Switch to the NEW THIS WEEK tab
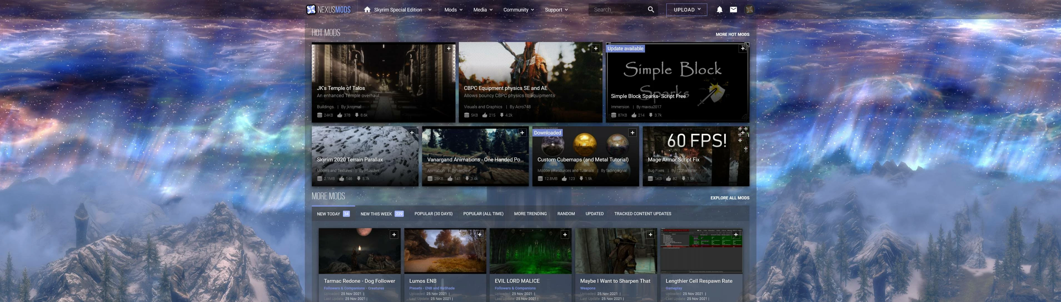1061x302 pixels. [382, 214]
